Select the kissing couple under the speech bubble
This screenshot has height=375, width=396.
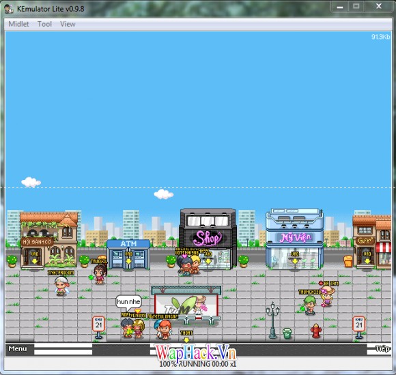coord(132,328)
